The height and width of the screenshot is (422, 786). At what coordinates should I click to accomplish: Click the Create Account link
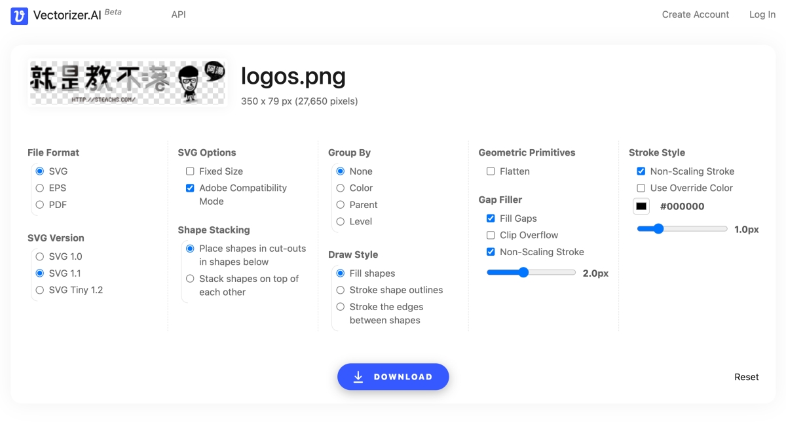pos(695,14)
